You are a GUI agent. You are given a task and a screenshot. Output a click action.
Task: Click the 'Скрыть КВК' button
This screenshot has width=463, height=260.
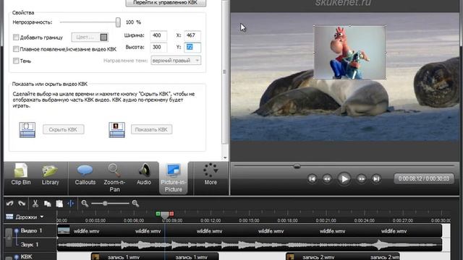pos(63,129)
